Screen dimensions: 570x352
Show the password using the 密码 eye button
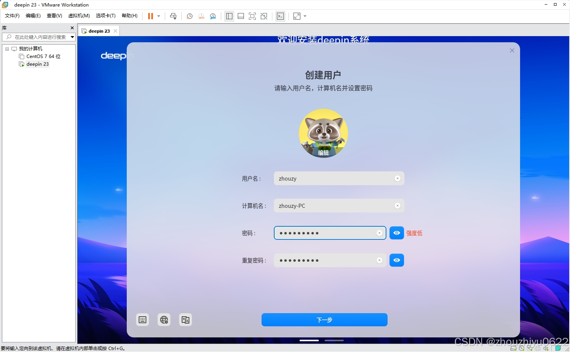coord(397,233)
